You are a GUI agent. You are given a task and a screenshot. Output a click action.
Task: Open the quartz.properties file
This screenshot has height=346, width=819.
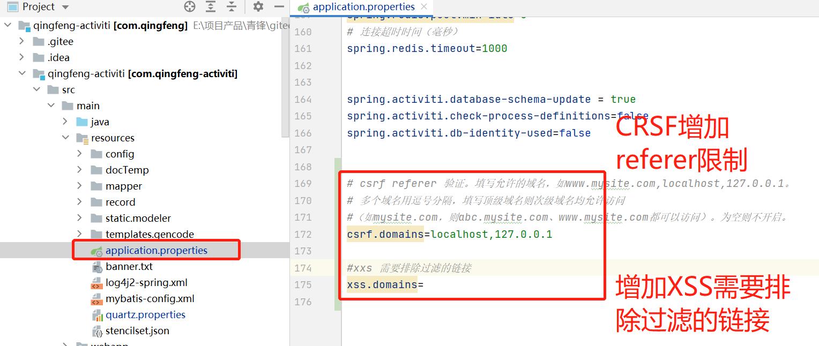click(x=145, y=314)
